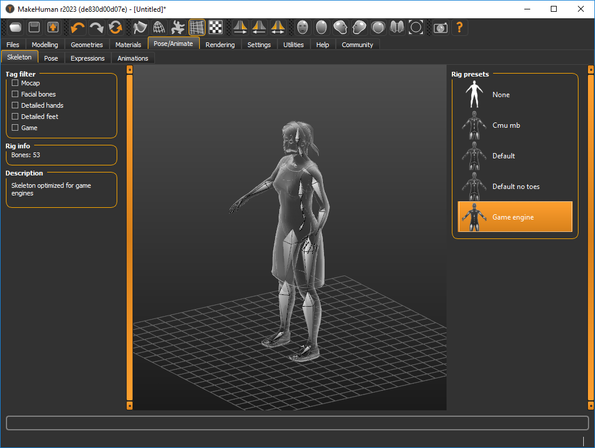Open help with the question mark icon

(459, 27)
